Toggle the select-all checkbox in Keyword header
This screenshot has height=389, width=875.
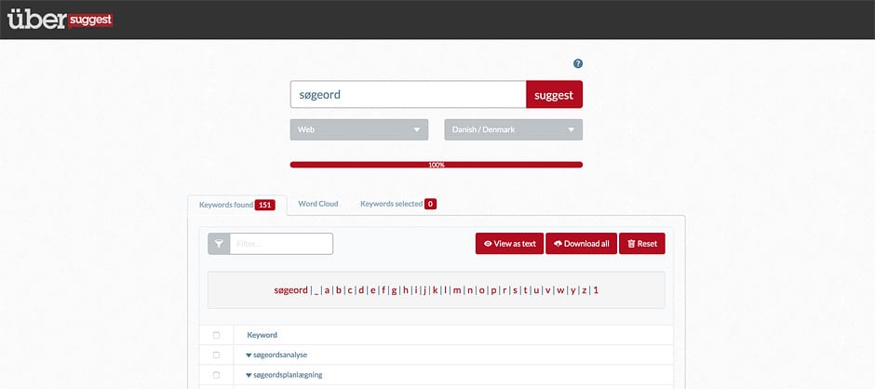tap(217, 335)
